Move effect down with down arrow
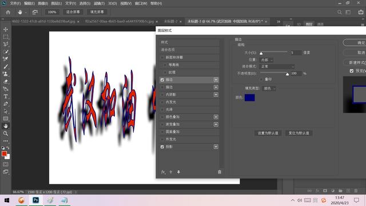 [178, 172]
